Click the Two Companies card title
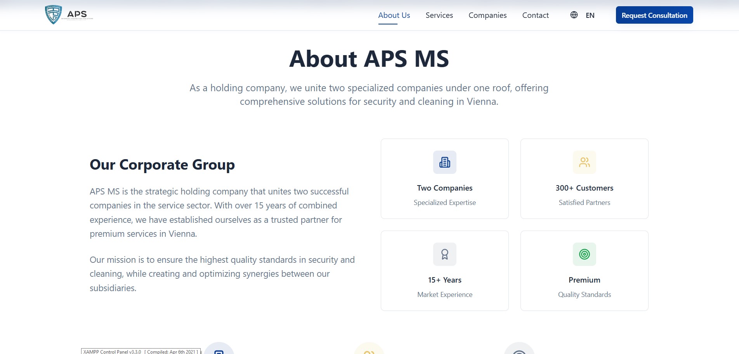The image size is (739, 354). point(445,188)
